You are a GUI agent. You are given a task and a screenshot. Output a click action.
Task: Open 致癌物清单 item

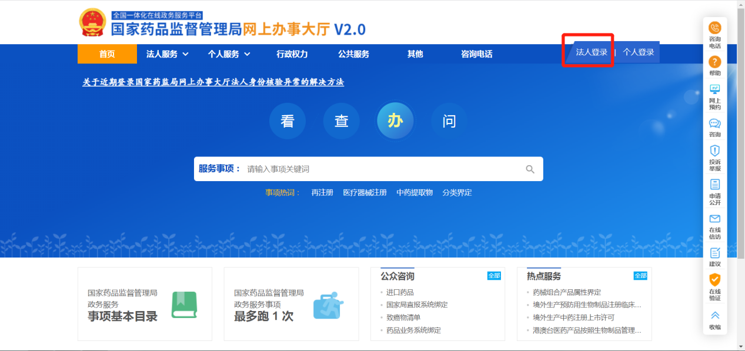pos(403,317)
